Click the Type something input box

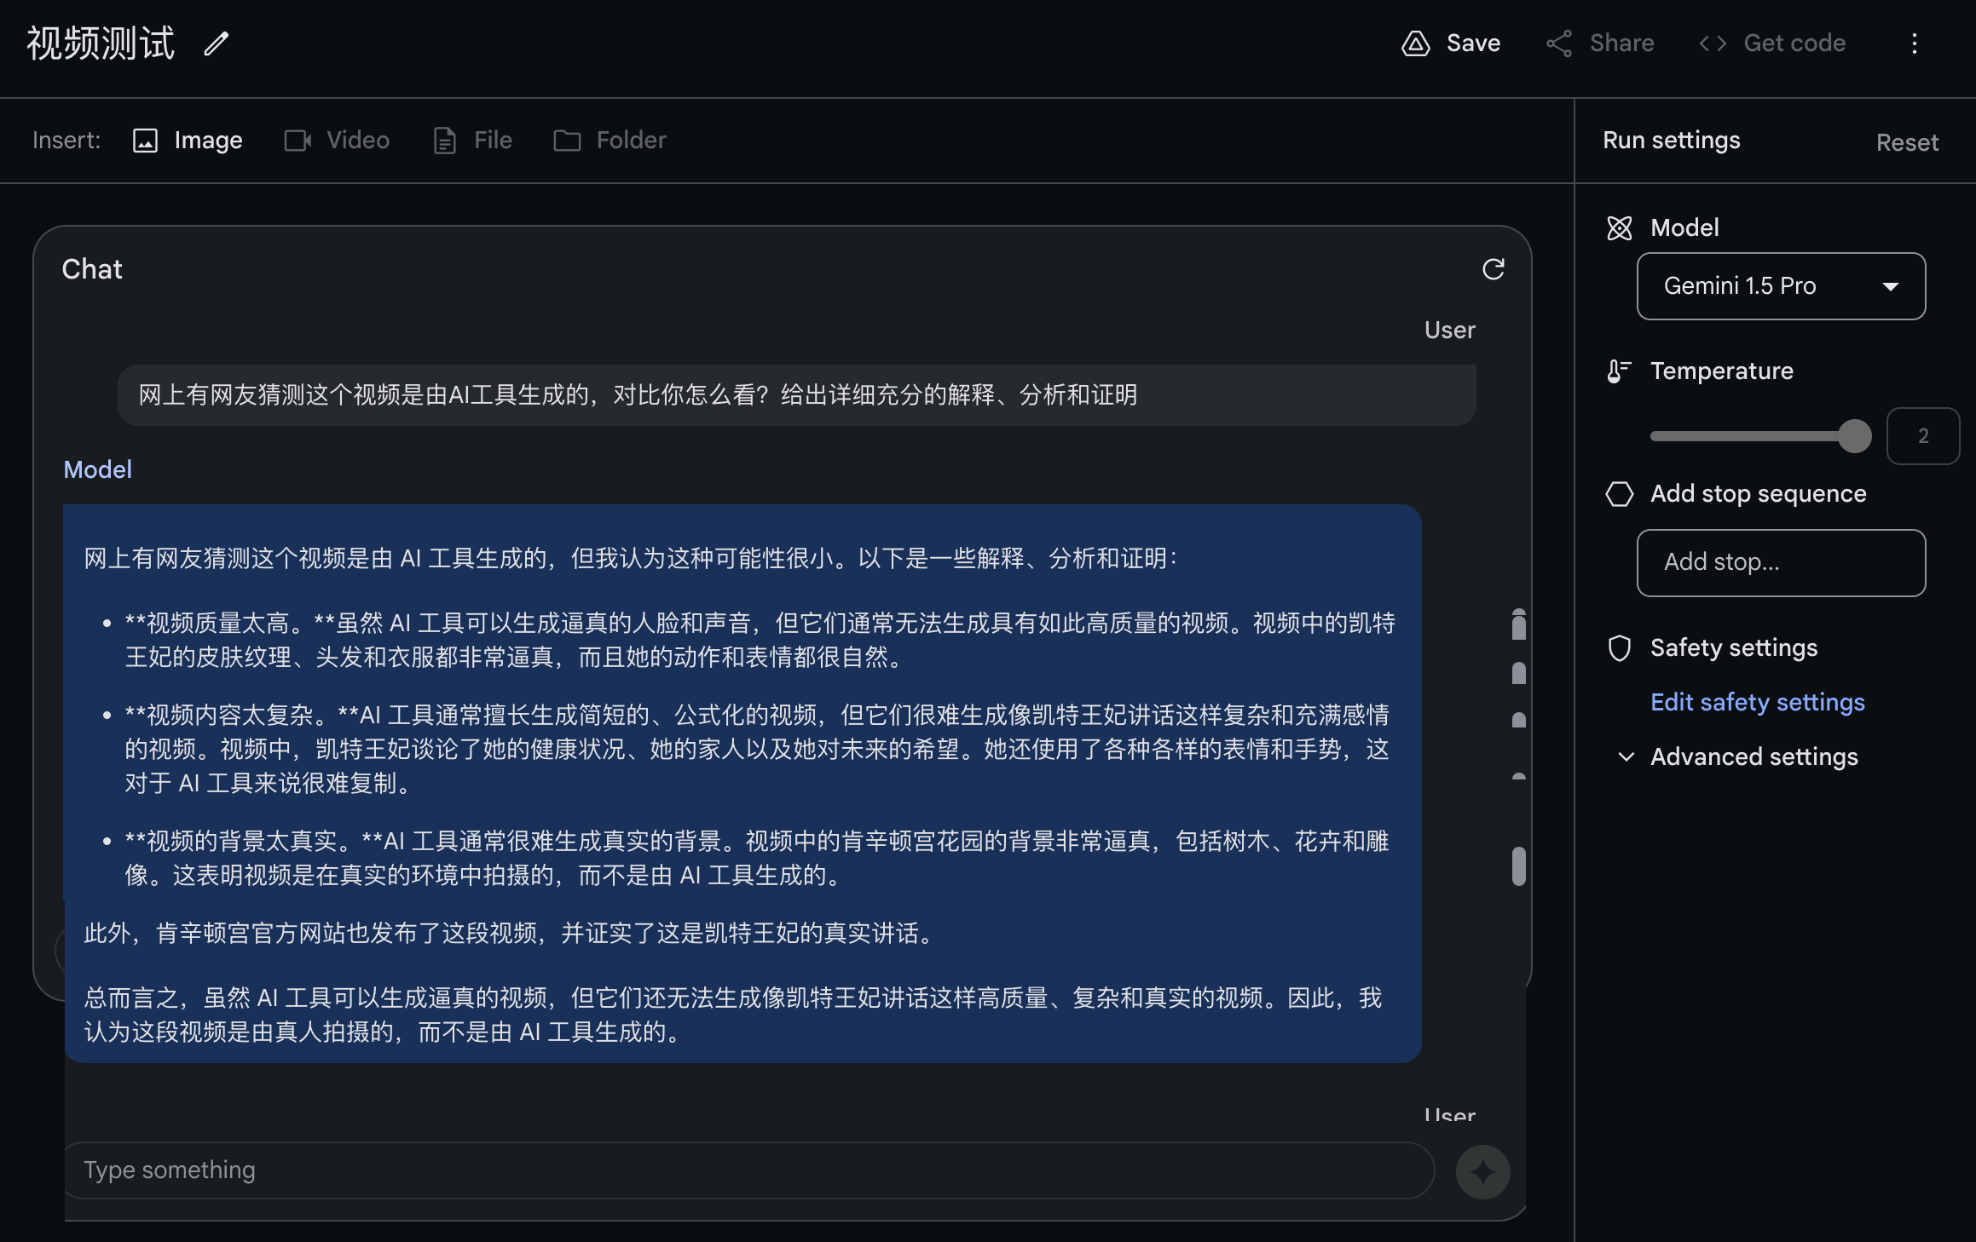(x=750, y=1170)
